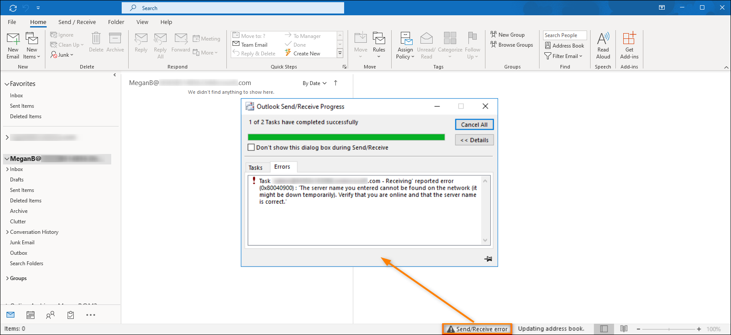
Task: Click the pin icon in progress dialog
Action: 488,259
